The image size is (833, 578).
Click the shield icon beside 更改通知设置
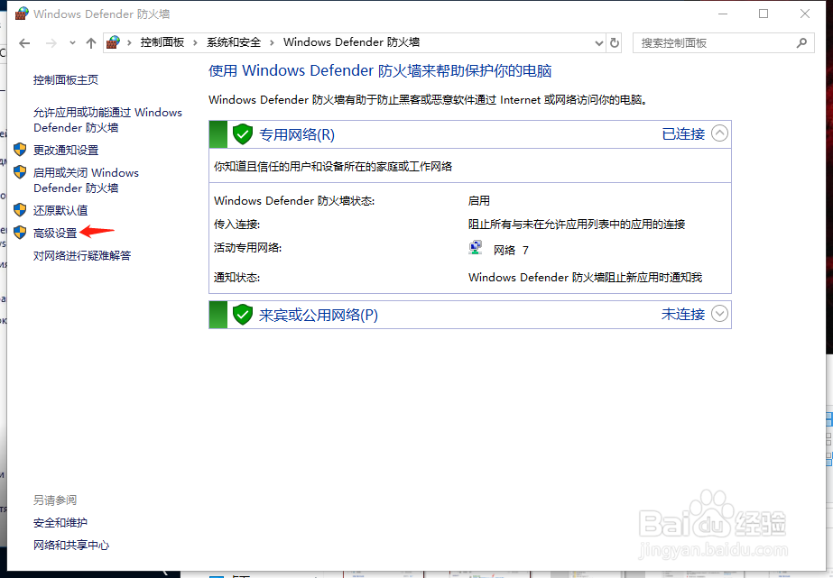pyautogui.click(x=20, y=150)
